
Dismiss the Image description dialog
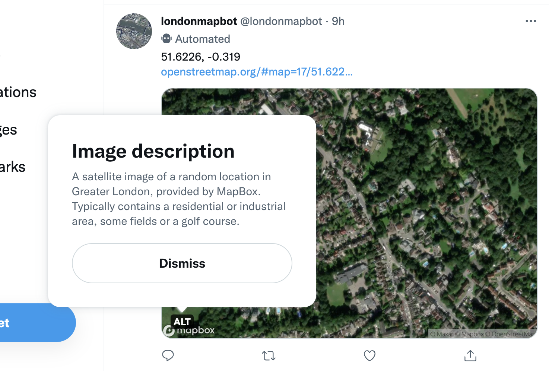click(x=182, y=263)
